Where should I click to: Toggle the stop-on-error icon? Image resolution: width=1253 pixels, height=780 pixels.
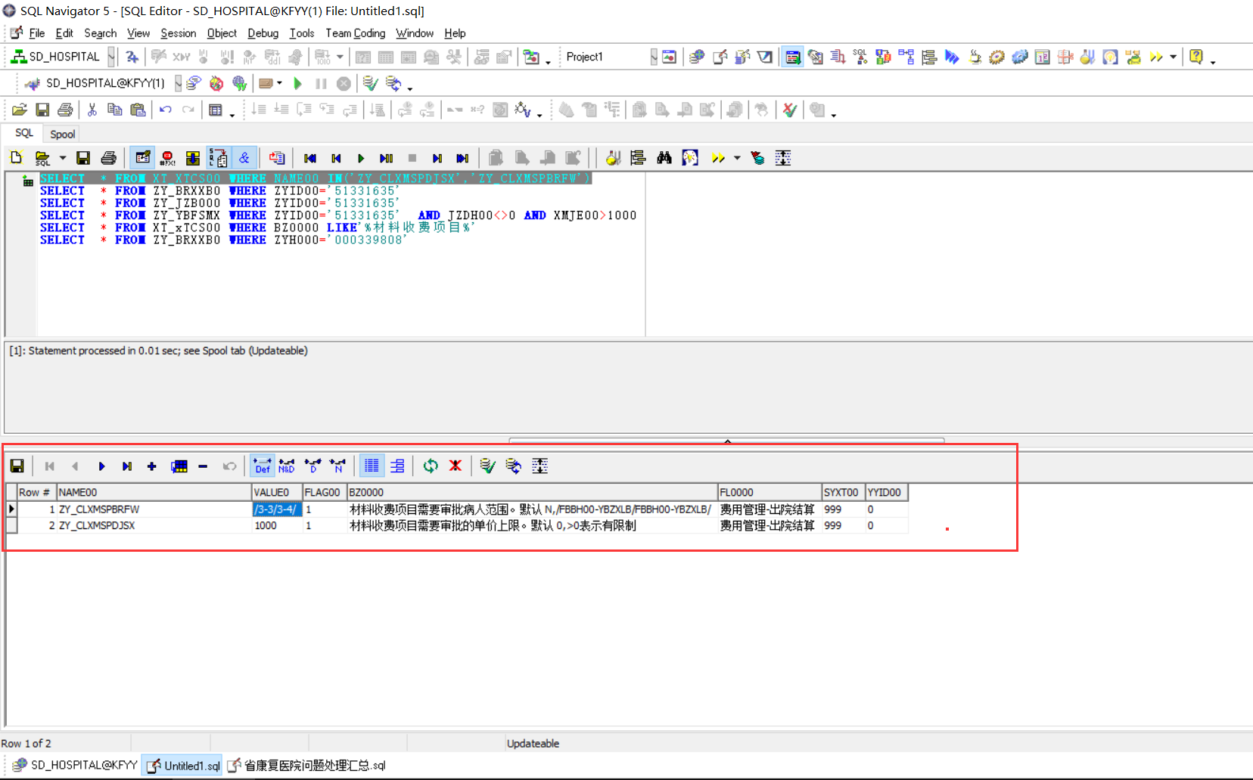point(167,158)
